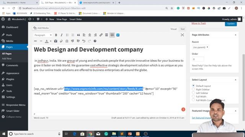
Task: Insert a horizontal line
Action: coord(41,41)
